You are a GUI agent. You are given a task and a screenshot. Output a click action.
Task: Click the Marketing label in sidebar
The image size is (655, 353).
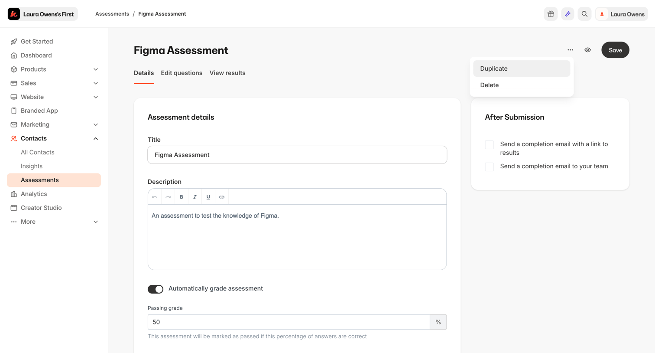click(35, 124)
